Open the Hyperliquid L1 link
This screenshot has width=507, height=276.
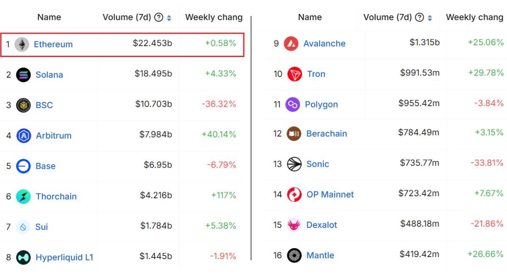click(x=64, y=257)
